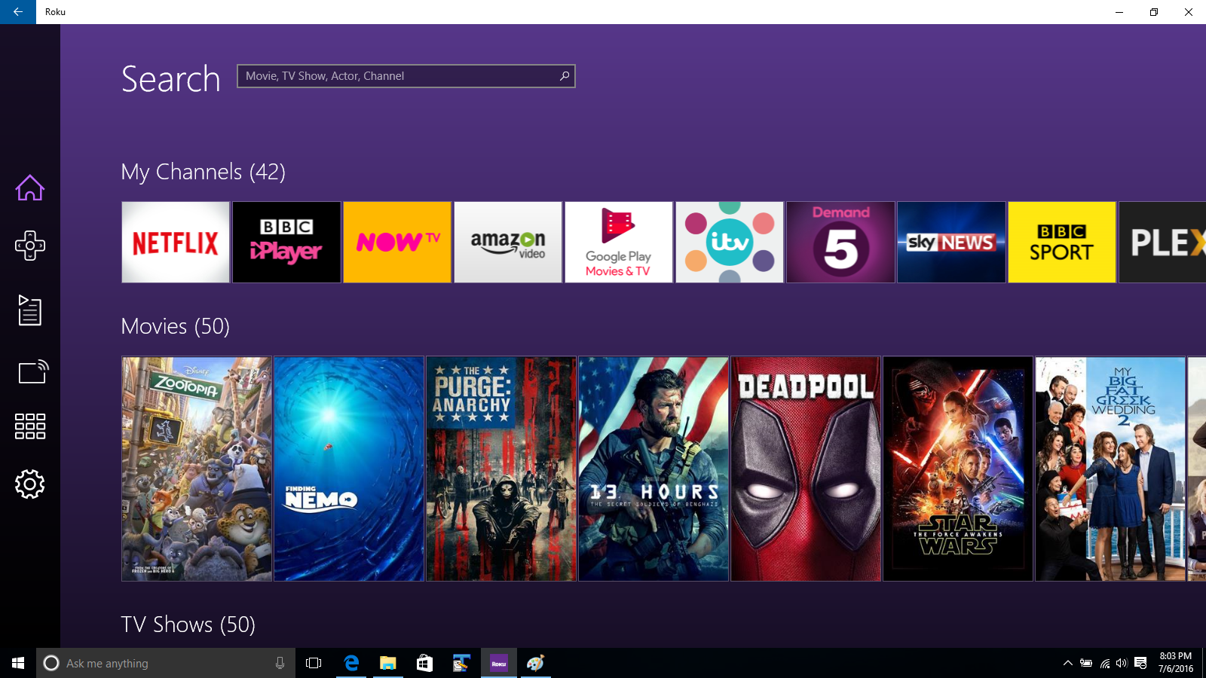Viewport: 1206px width, 678px height.
Task: Open the Home section in sidebar
Action: 30,188
